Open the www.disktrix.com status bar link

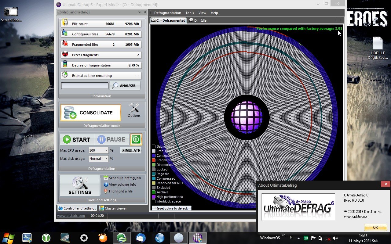pos(71,216)
